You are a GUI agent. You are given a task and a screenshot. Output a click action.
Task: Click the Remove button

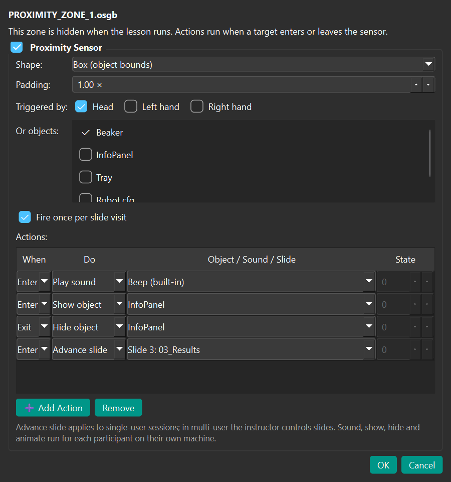tap(118, 408)
